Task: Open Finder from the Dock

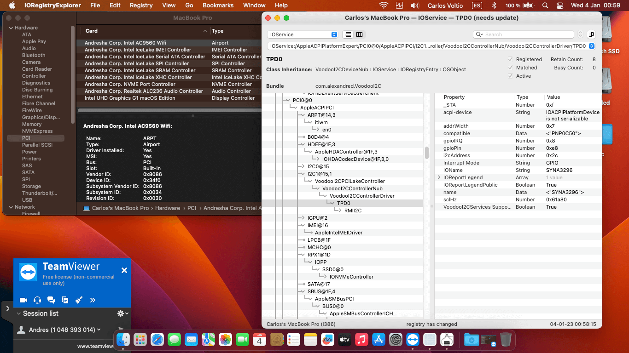Action: [123, 340]
